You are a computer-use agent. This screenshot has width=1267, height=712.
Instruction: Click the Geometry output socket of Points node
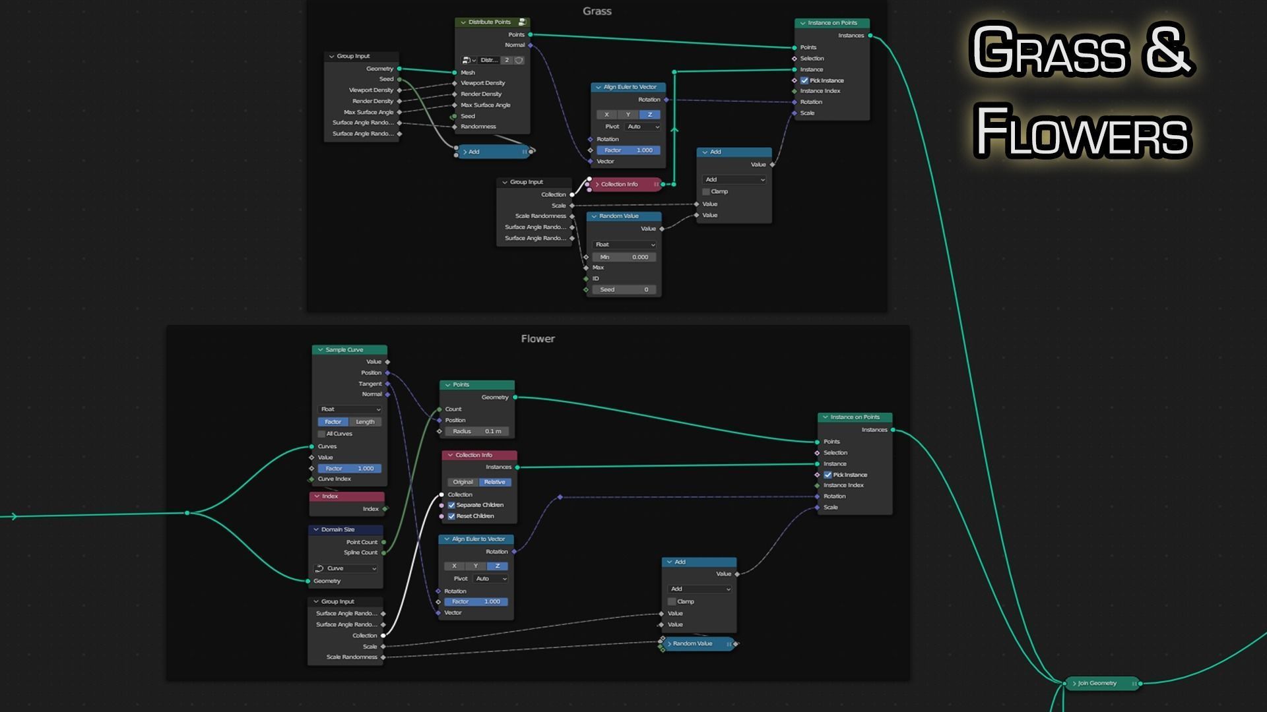[x=515, y=398]
